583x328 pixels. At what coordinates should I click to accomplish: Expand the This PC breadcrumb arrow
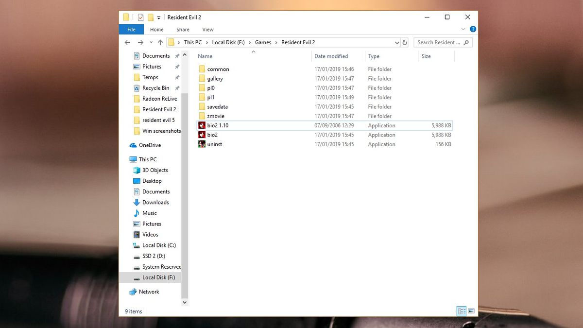tap(206, 42)
